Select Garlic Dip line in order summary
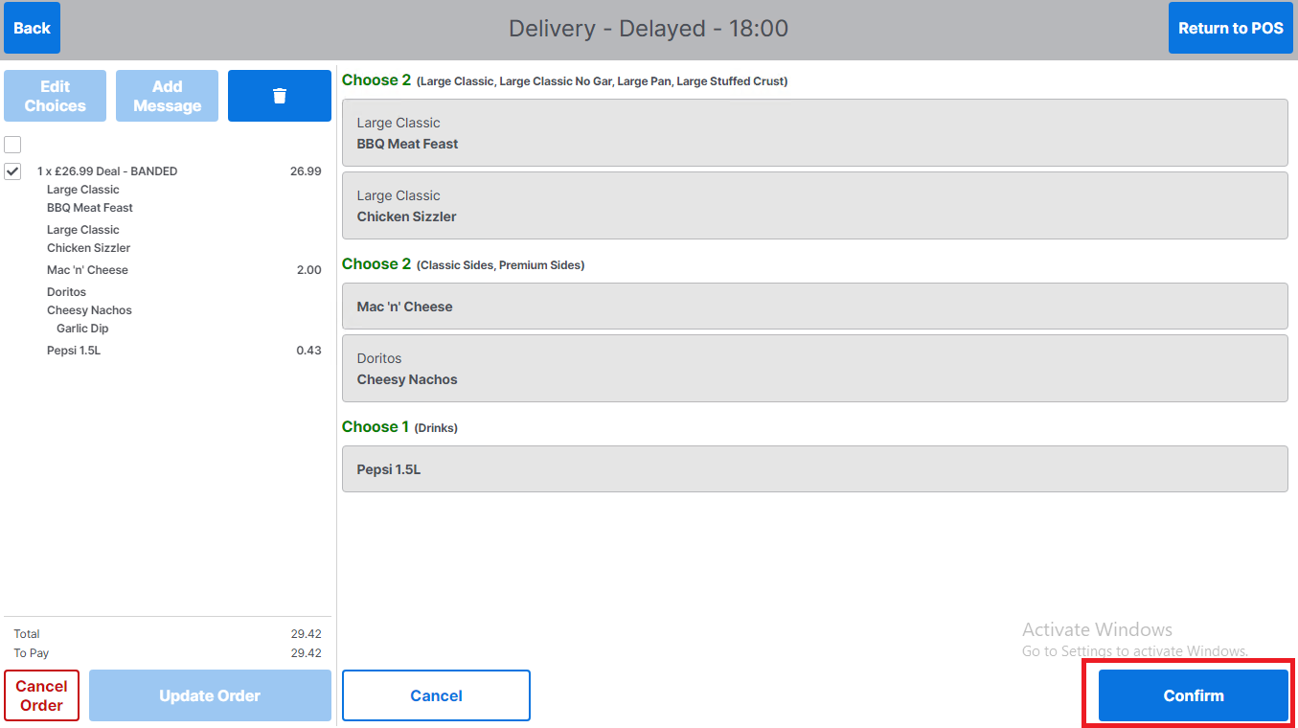Image resolution: width=1298 pixels, height=728 pixels. [x=82, y=329]
